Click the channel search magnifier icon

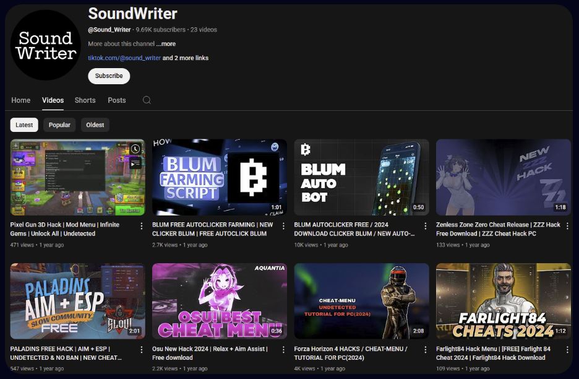tap(147, 100)
